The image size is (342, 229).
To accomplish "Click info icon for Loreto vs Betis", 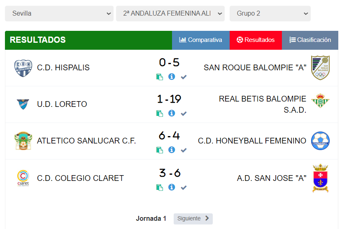I will [x=172, y=113].
